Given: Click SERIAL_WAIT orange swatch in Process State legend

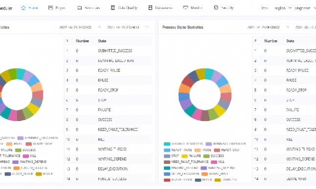Looking at the screenshot, I should [204, 174].
